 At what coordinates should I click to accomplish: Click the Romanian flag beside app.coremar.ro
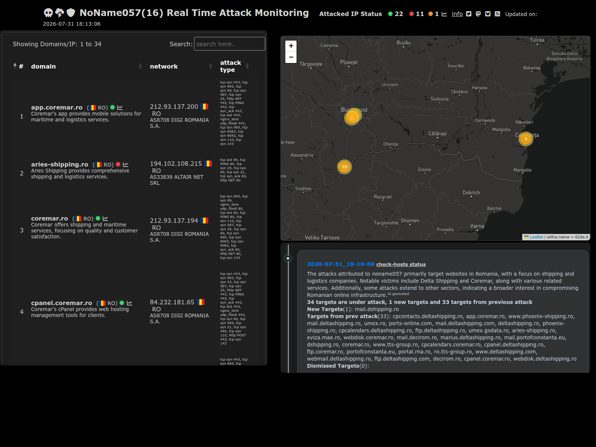(x=92, y=108)
